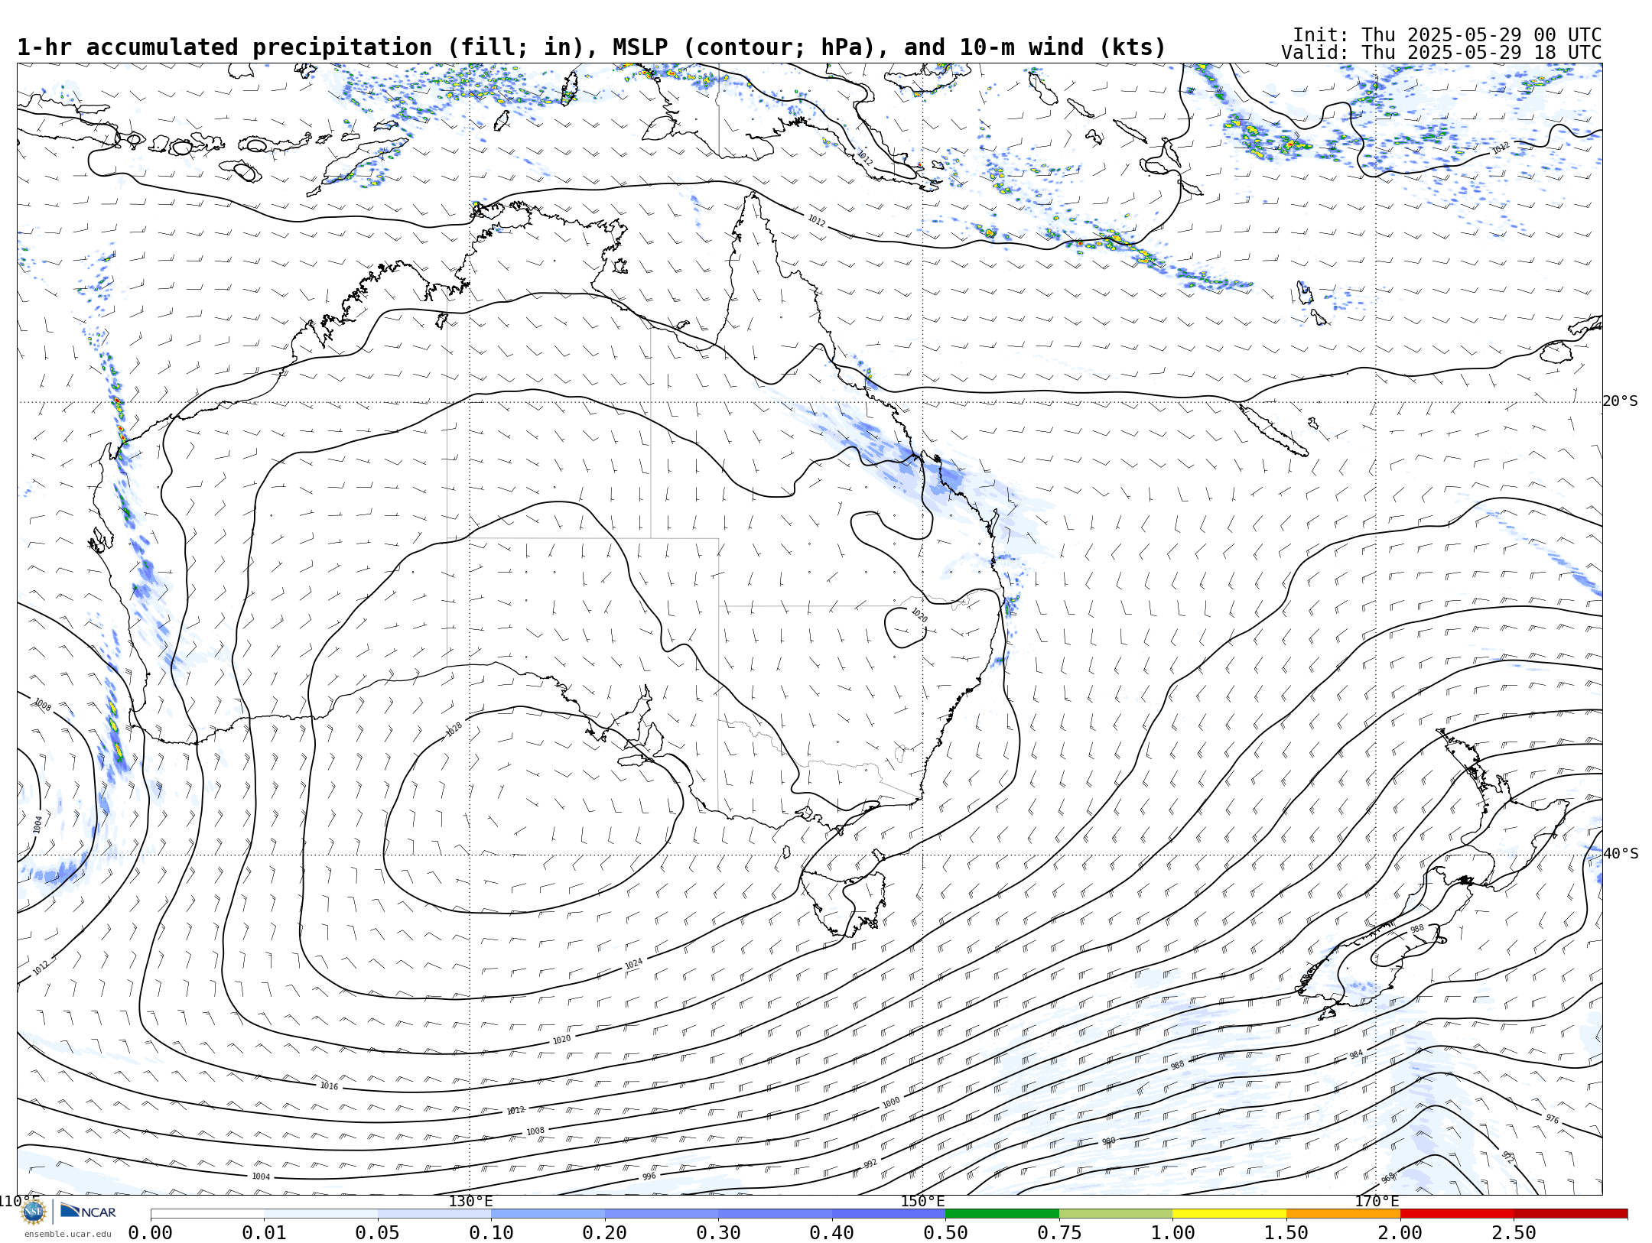The image size is (1652, 1243).
Task: Click the 2.50 colorbar tick label
Action: coord(1514,1233)
